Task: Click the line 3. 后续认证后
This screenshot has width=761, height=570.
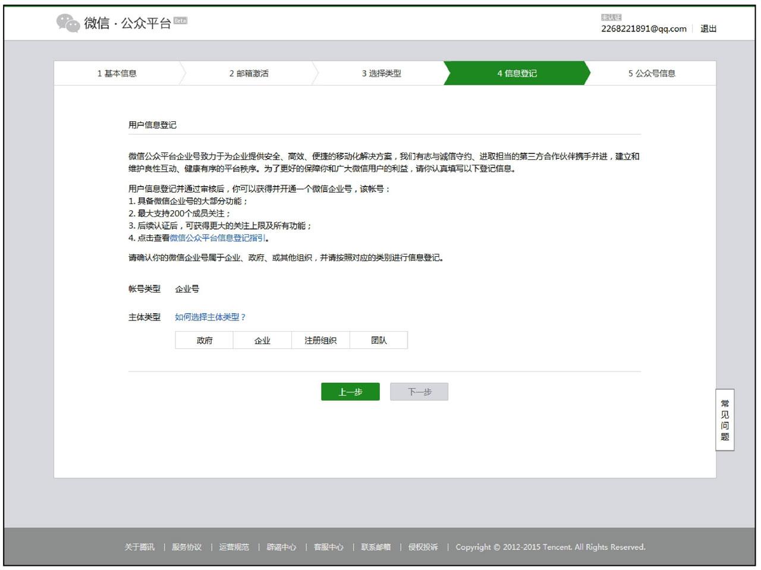Action: point(220,226)
